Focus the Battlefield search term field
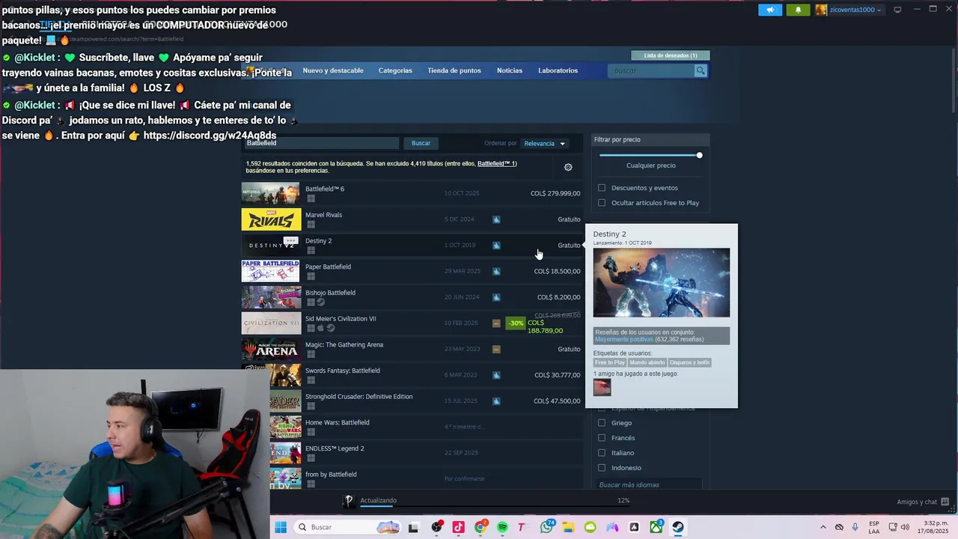The height and width of the screenshot is (539, 958). pos(320,143)
